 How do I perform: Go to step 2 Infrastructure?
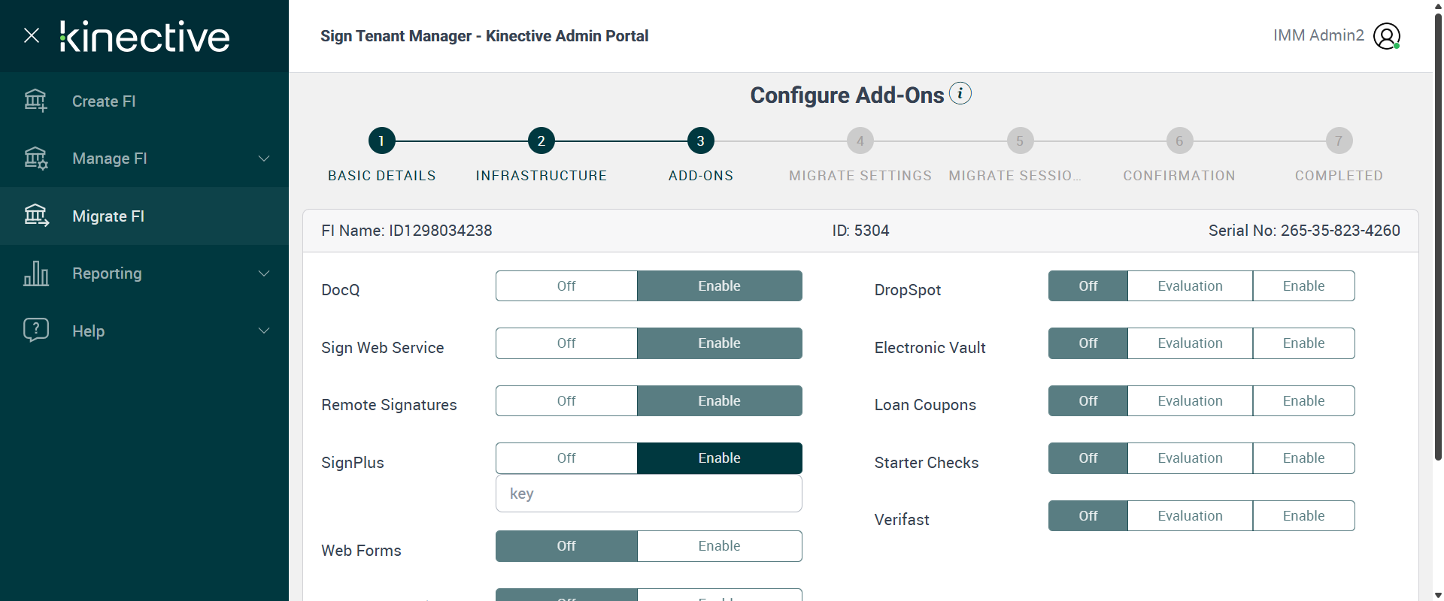[541, 141]
